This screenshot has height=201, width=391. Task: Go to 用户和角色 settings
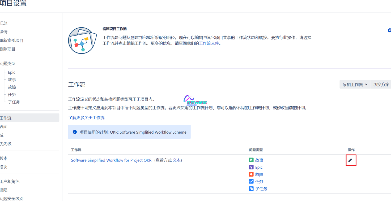click(10, 181)
